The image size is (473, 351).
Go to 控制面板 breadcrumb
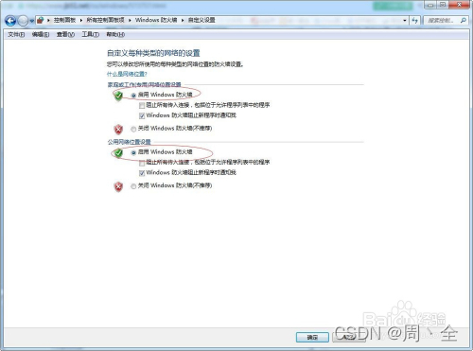coord(64,20)
